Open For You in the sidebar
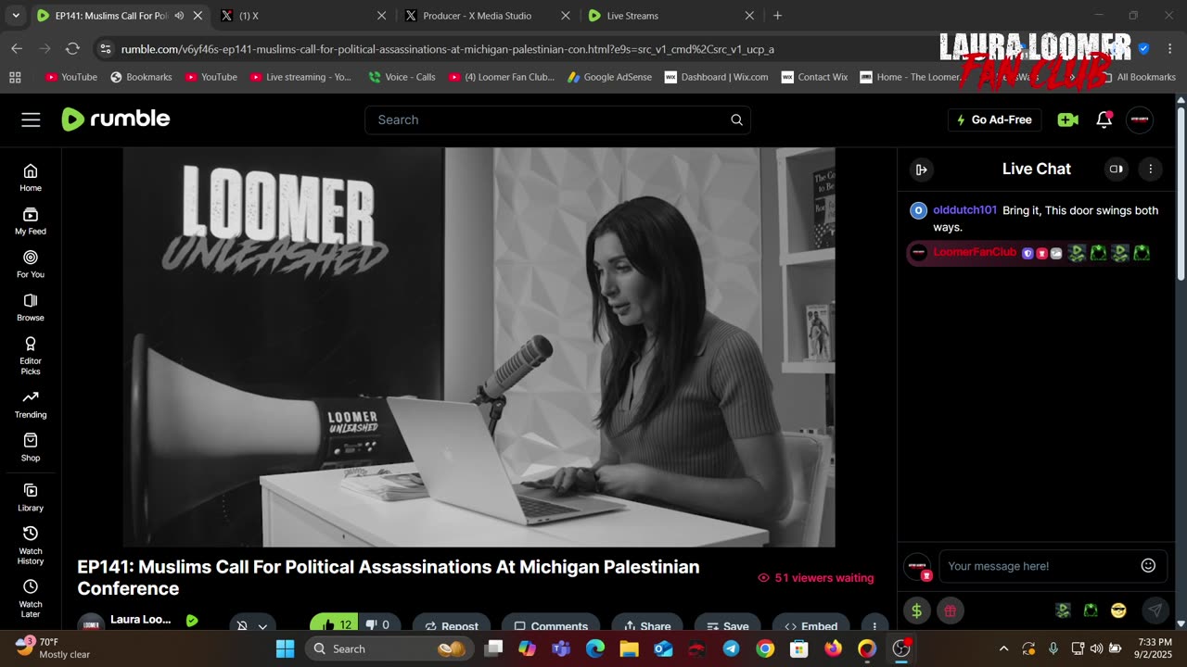Viewport: 1187px width, 667px height. tap(31, 264)
